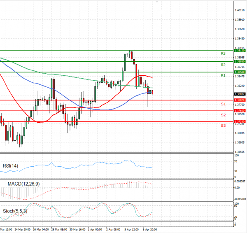Select the 1.37870 support price tag
The height and width of the screenshot is (233, 247).
(240, 100)
